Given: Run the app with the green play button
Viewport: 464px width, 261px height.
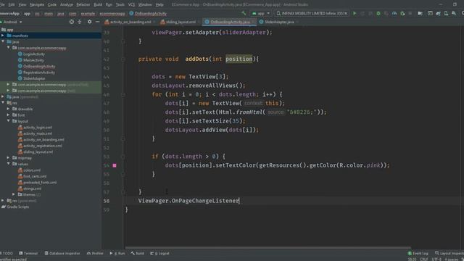Looking at the screenshot, I should tap(355, 13).
